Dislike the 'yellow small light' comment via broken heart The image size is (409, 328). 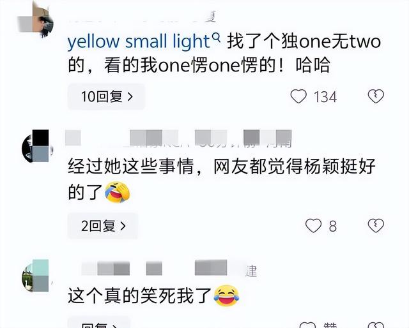tap(376, 96)
